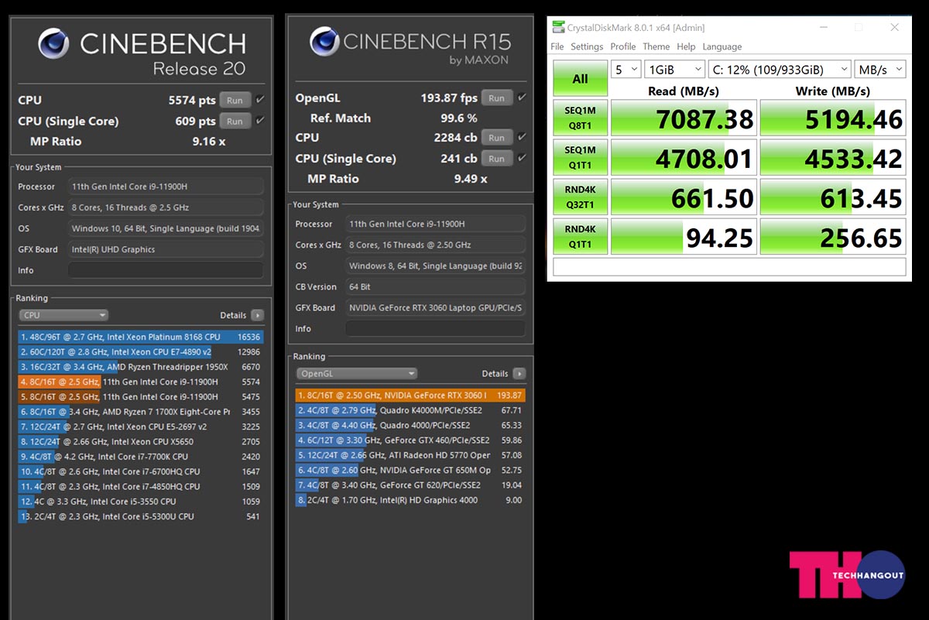This screenshot has height=620, width=929.
Task: Select the Ryzen Threadripper 1950X ranking row
Action: pyautogui.click(x=140, y=367)
